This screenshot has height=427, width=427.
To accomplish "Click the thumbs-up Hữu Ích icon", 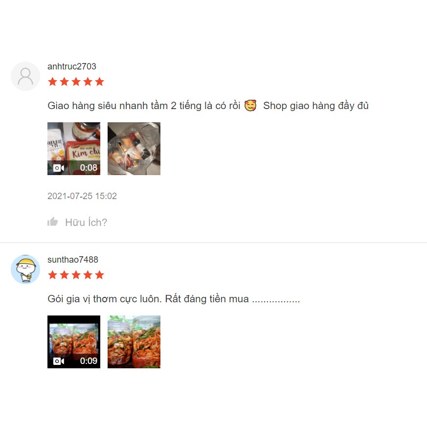I will (x=52, y=222).
